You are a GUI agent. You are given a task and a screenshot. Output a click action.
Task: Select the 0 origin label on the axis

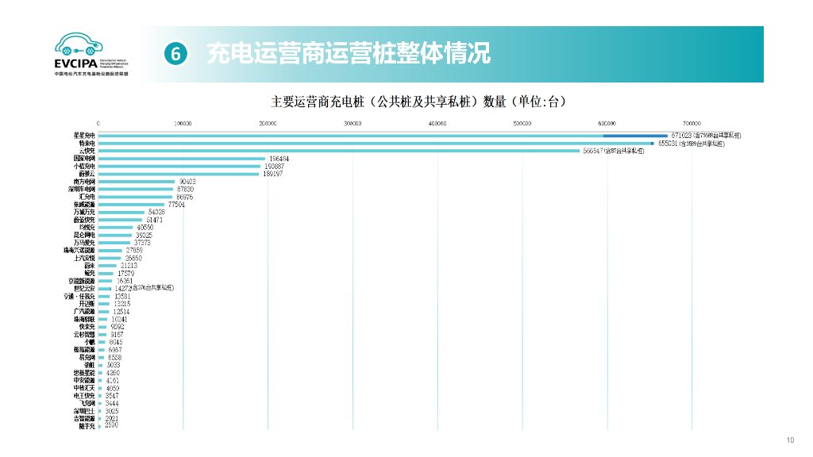coord(98,124)
